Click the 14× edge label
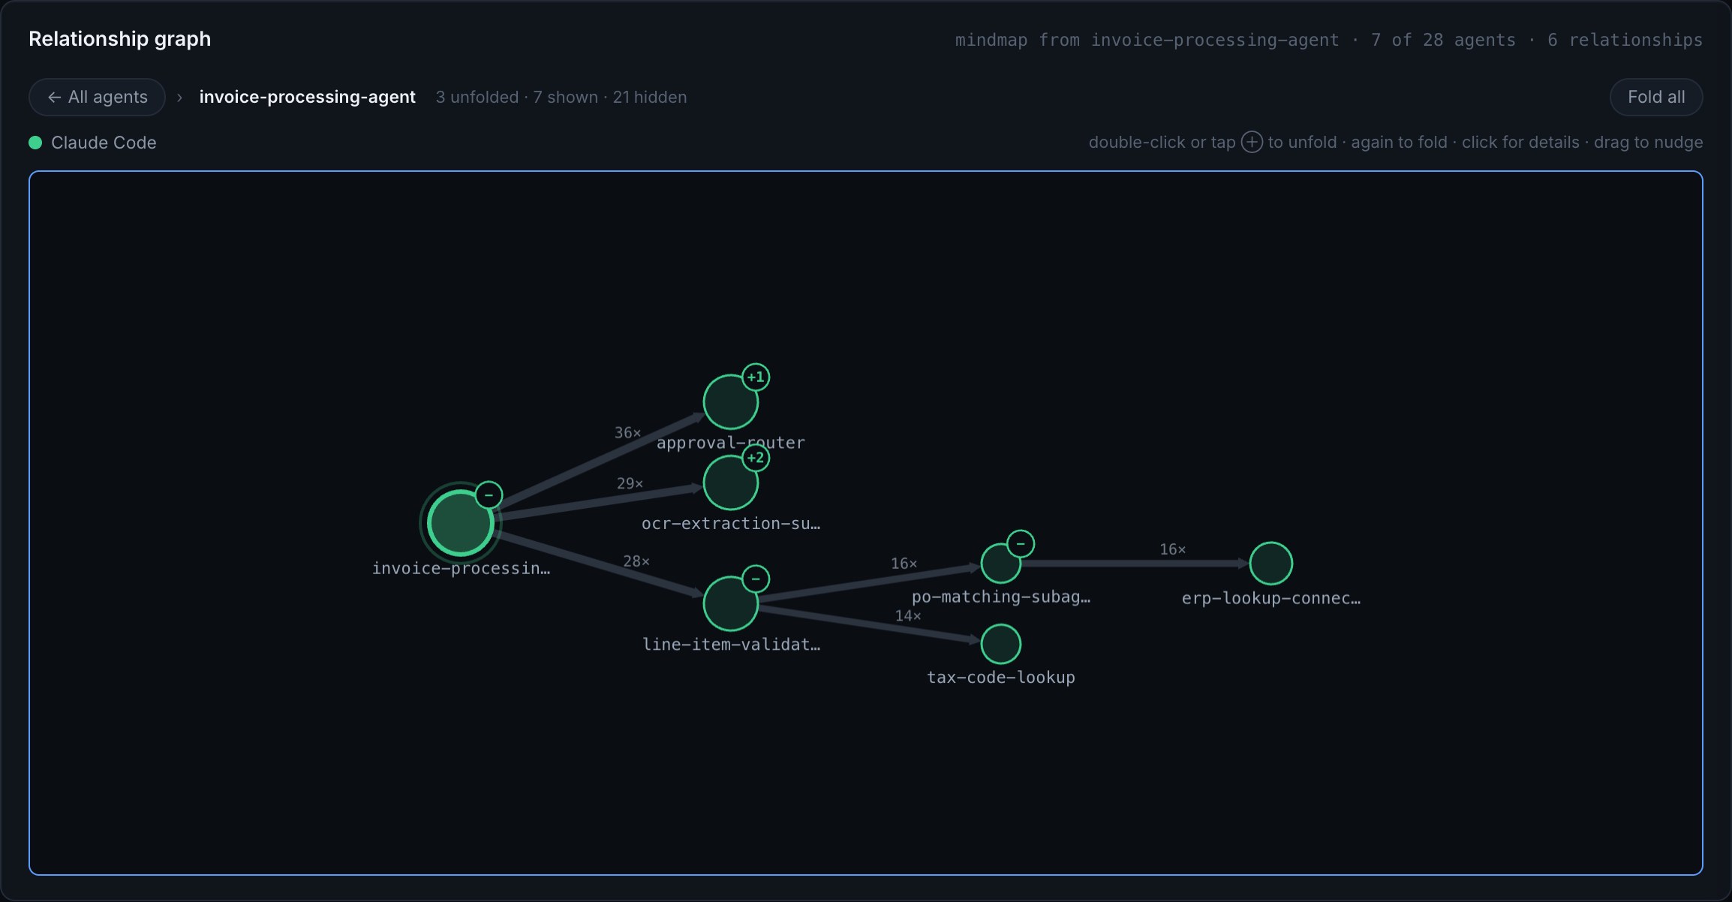 [908, 616]
